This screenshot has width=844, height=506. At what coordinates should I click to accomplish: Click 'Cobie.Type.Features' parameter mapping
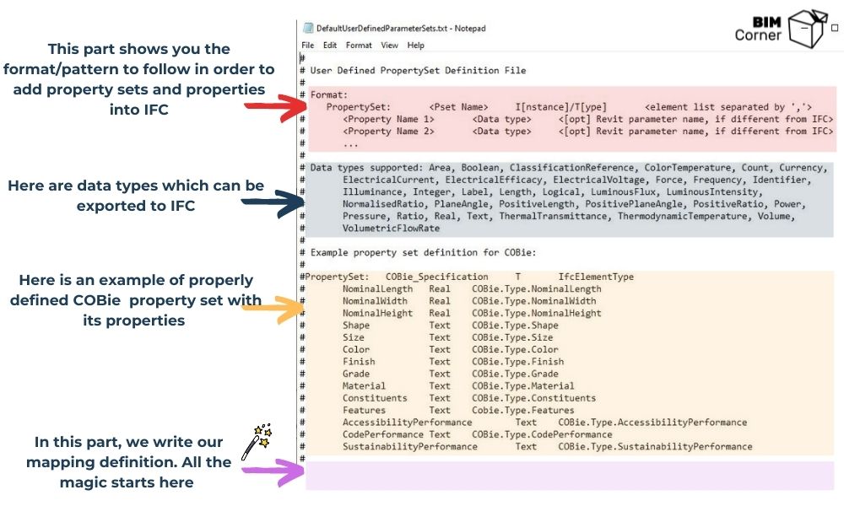[x=523, y=411]
